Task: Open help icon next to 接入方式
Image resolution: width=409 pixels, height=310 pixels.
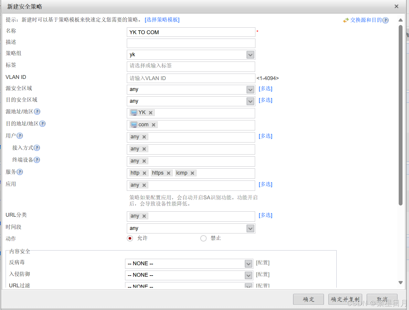Action: (x=37, y=148)
